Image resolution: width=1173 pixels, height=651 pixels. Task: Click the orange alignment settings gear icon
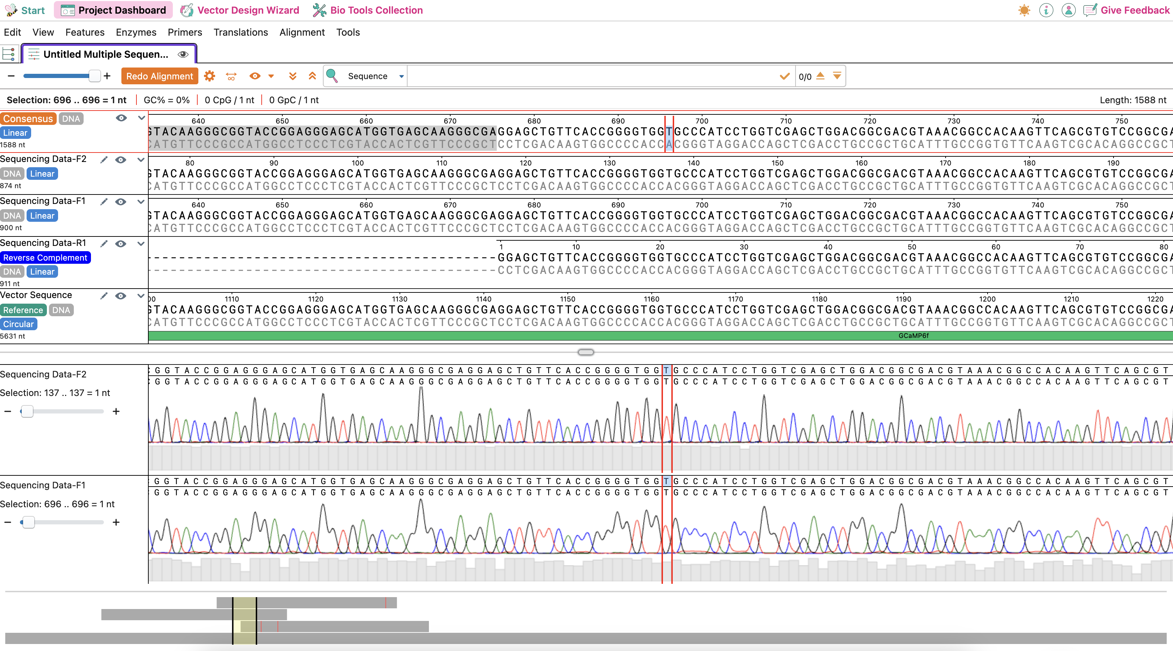(x=210, y=76)
